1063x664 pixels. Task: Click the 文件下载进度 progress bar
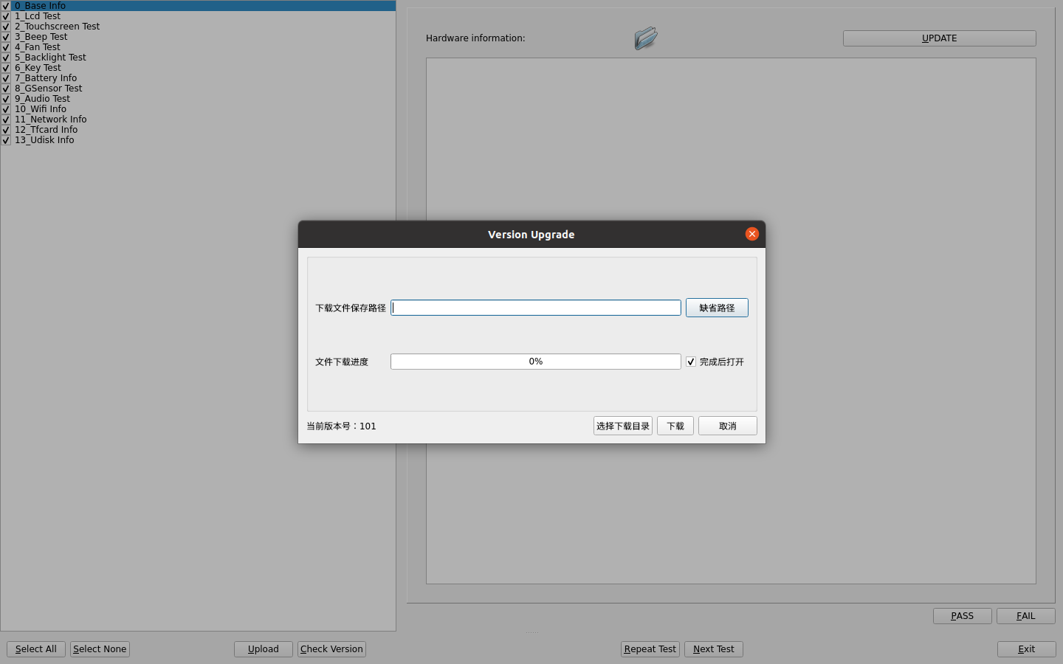536,362
